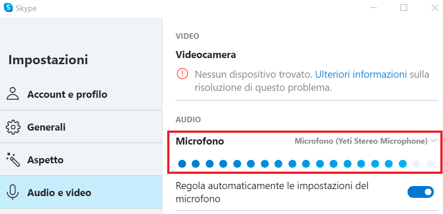443x214 pixels.
Task: Maximize the Skype window
Action: (404, 8)
